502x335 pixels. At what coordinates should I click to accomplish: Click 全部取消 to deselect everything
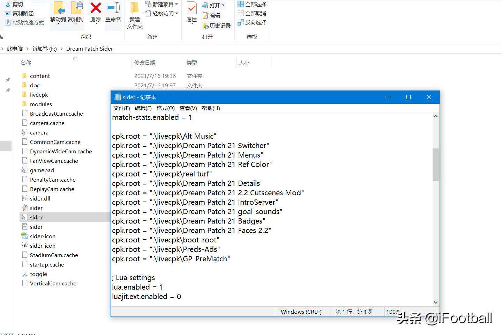252,14
